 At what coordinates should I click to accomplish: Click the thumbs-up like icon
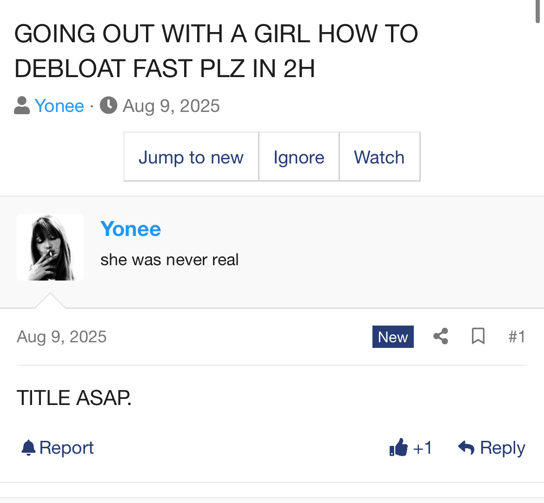[398, 447]
